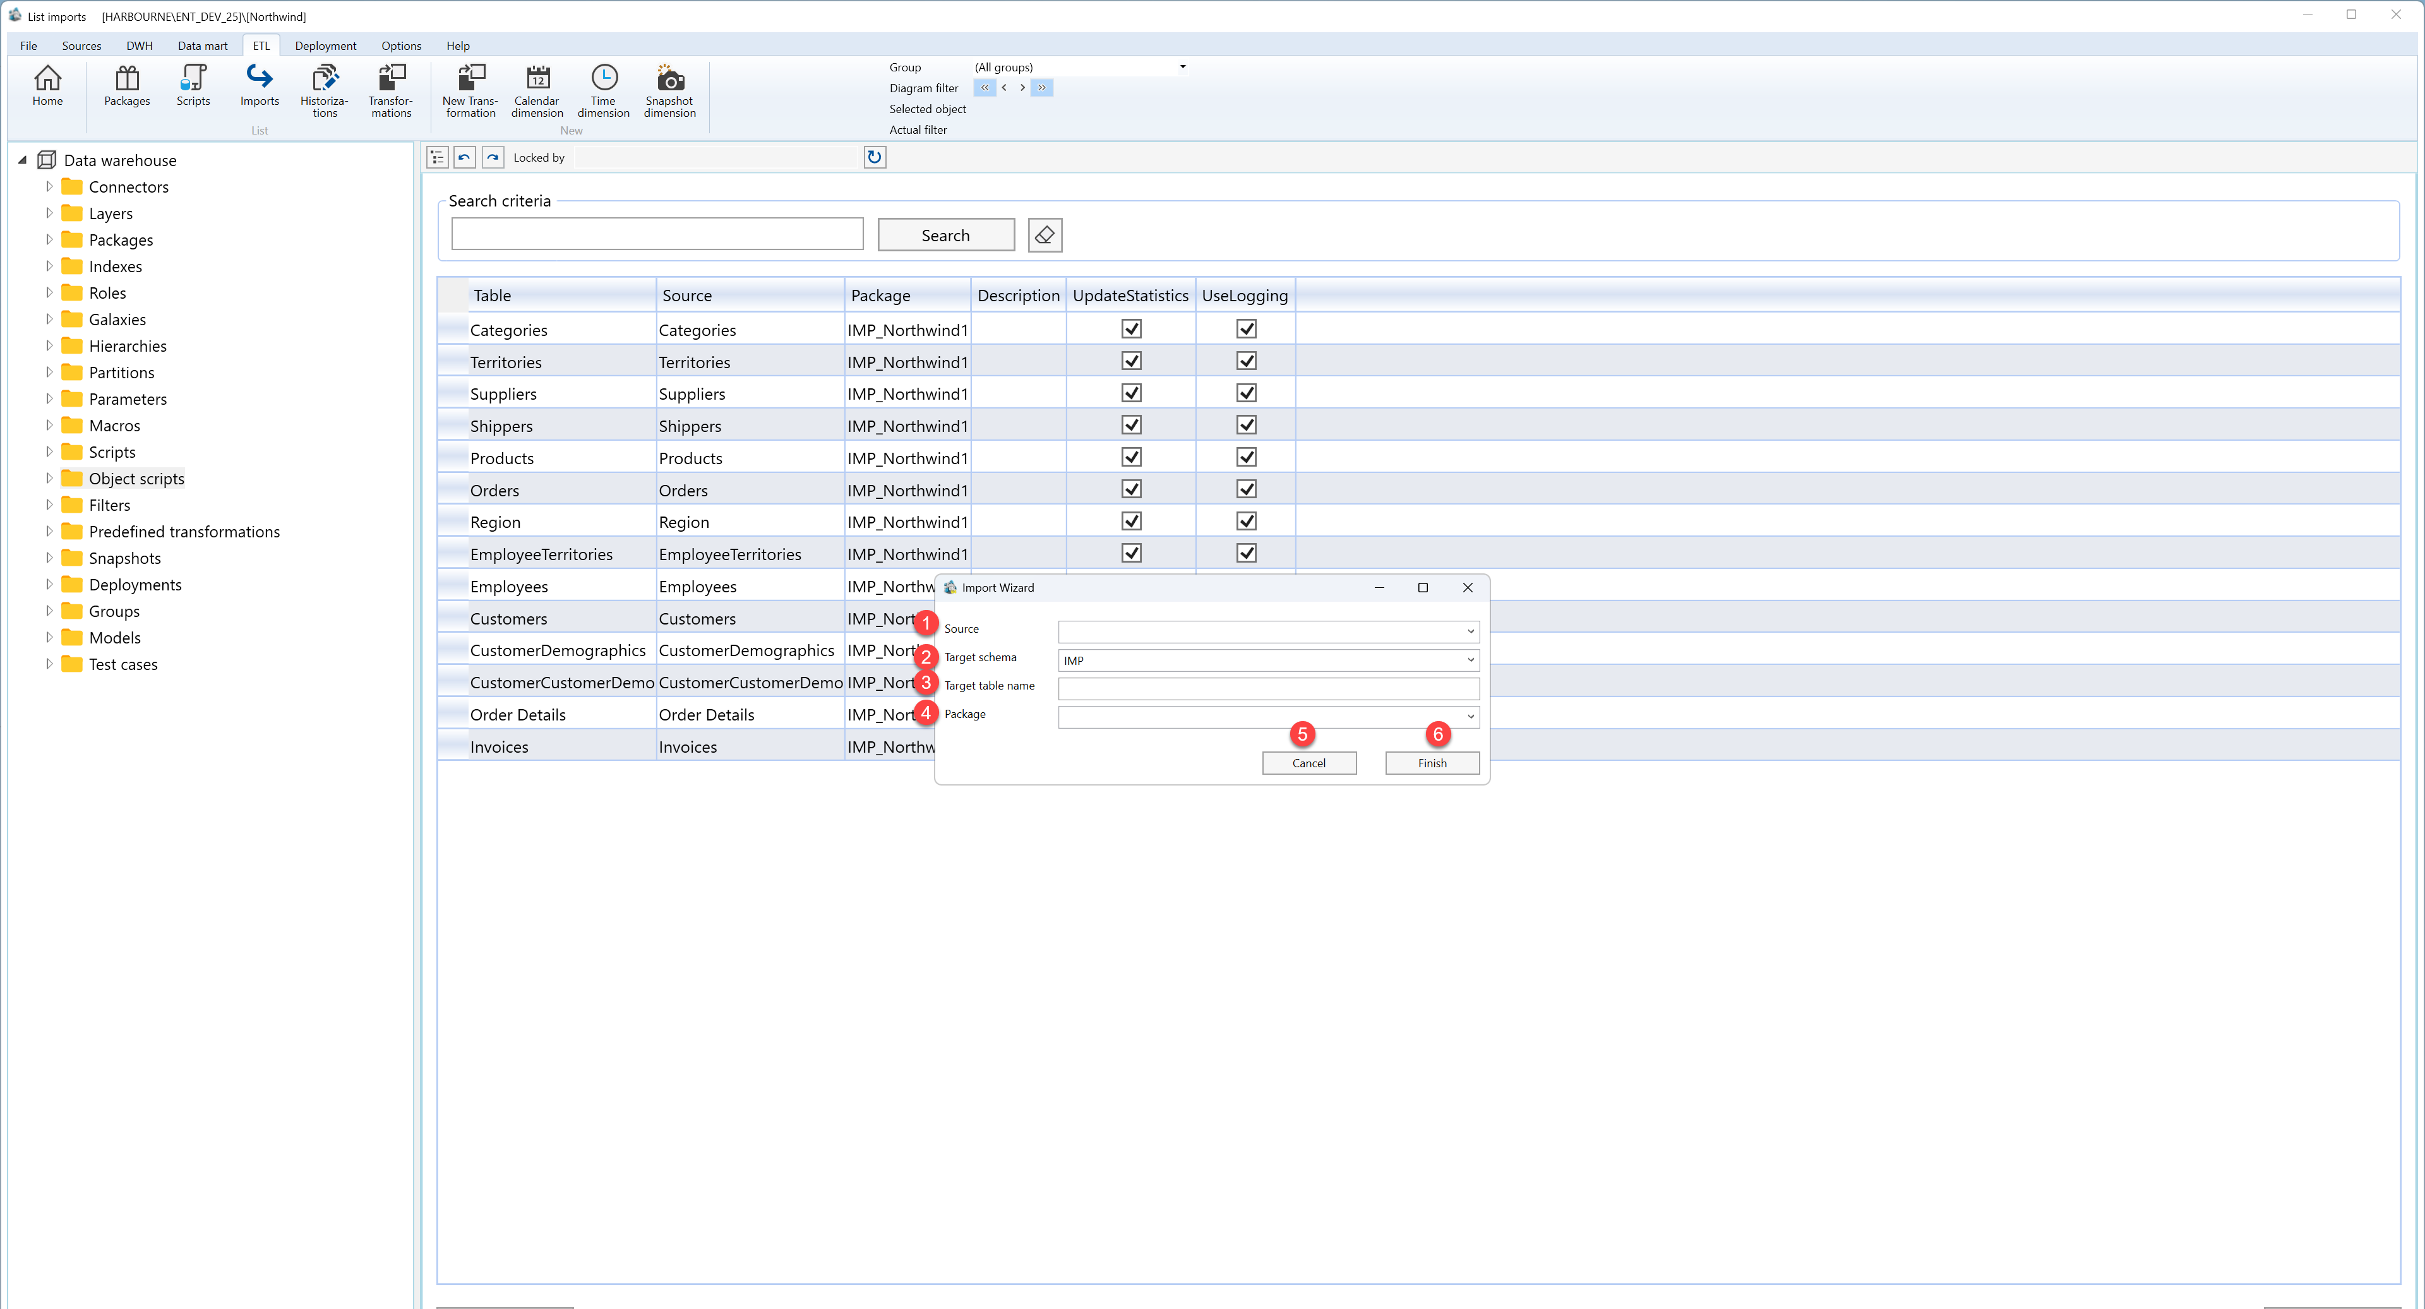Open the Transformations list icon

(391, 90)
